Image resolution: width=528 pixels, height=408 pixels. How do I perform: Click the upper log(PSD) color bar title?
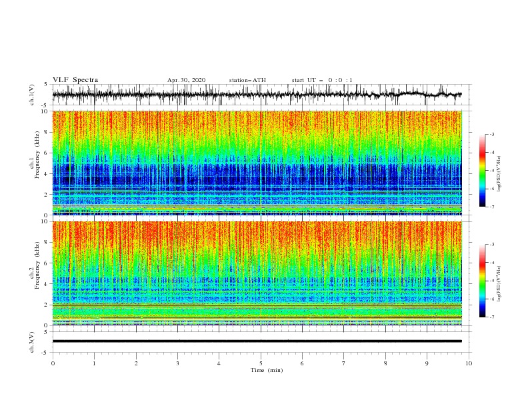coord(499,174)
